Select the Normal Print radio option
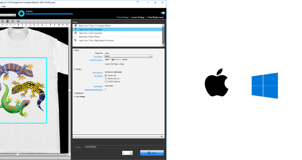The width and height of the screenshot is (302, 160). pyautogui.click(x=106, y=76)
